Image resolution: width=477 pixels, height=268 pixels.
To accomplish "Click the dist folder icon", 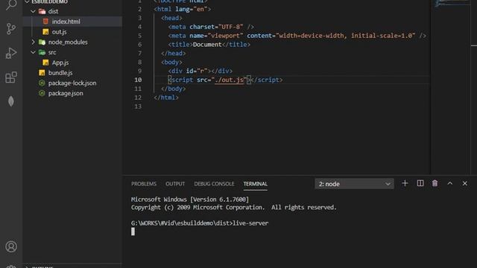I will pos(42,11).
